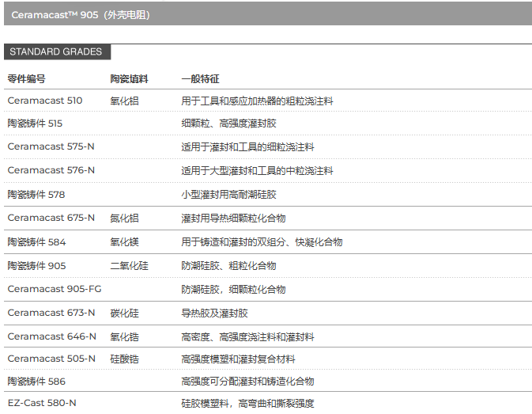
Task: Click filler cell 碳化硅
Action: click(x=124, y=313)
